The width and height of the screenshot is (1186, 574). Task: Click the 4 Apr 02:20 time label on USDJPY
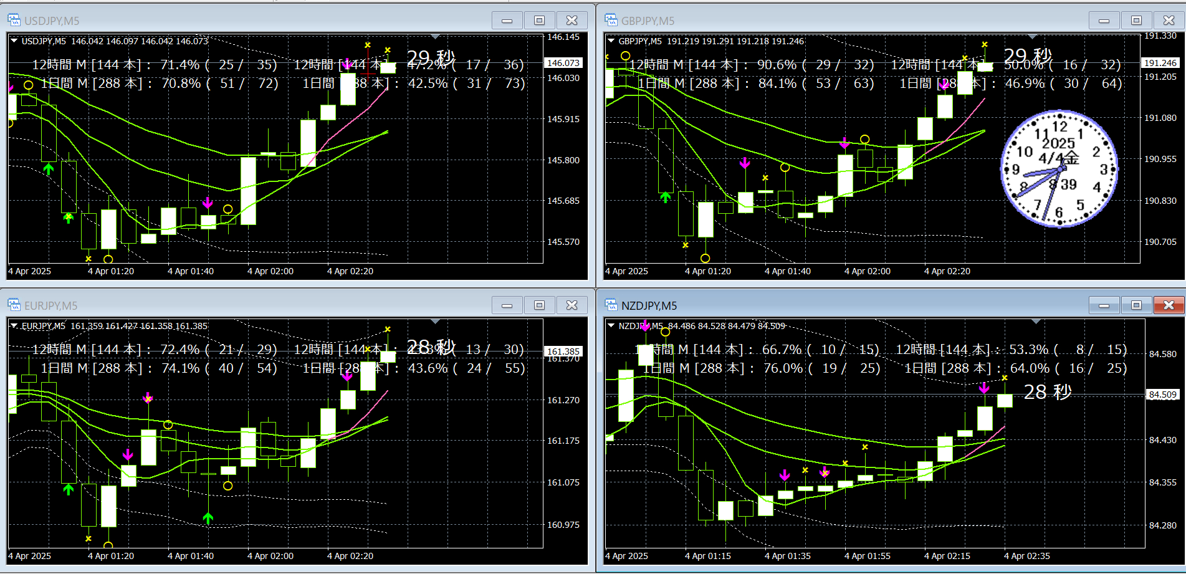[x=350, y=271]
